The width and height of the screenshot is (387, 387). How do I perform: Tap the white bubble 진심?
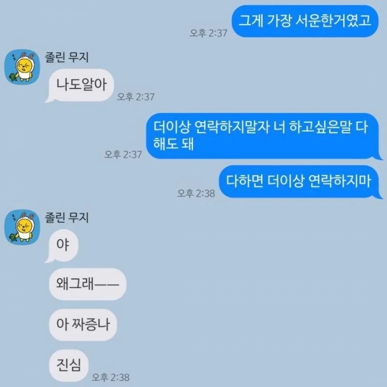tap(69, 365)
